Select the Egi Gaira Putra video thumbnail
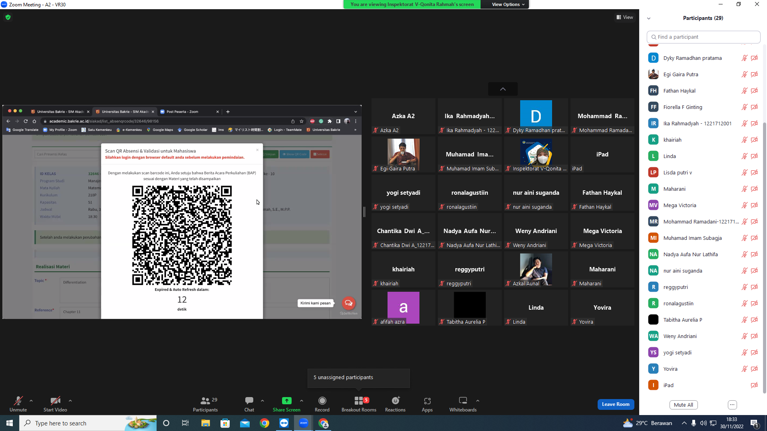767x431 pixels. click(403, 154)
